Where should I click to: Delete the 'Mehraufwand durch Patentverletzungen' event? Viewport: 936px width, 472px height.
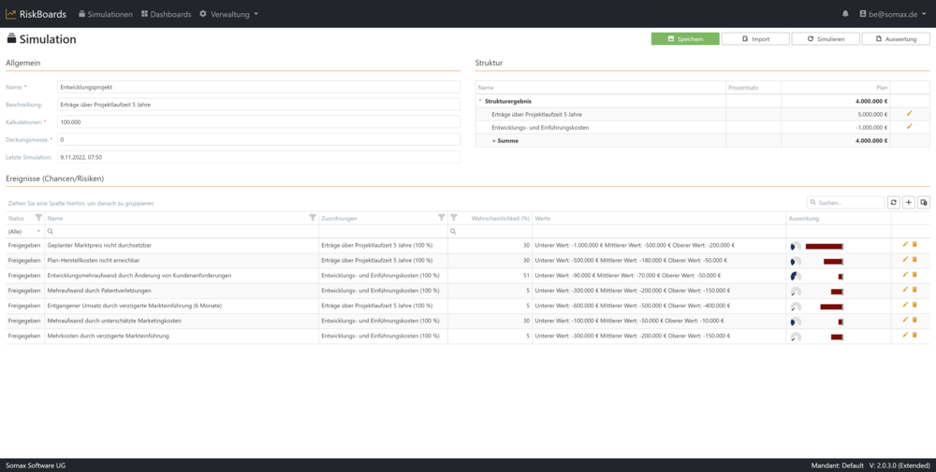tap(914, 290)
